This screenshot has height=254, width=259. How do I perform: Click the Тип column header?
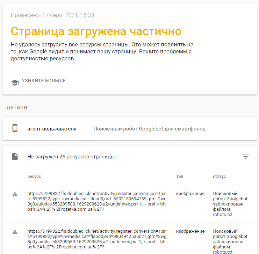click(179, 177)
